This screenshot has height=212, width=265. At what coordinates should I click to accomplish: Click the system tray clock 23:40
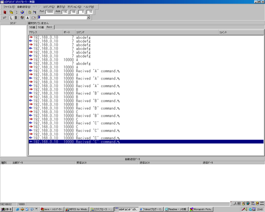260,209
